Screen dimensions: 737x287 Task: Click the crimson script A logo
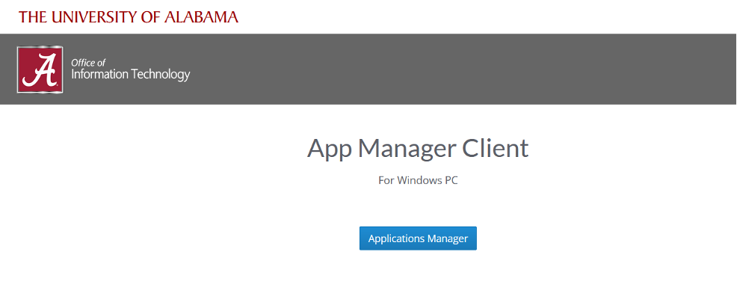point(40,70)
